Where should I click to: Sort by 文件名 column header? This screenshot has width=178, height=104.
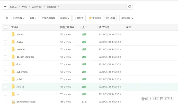[15, 27]
